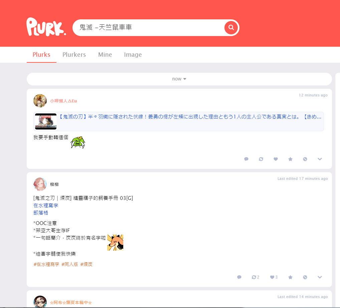Open hashtag #煉炭
The image size is (340, 308).
point(86,264)
